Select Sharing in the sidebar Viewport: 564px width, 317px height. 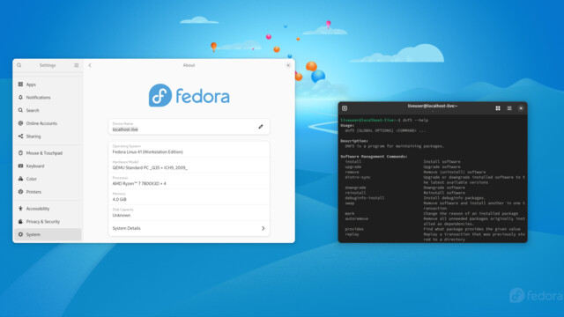[x=48, y=136]
